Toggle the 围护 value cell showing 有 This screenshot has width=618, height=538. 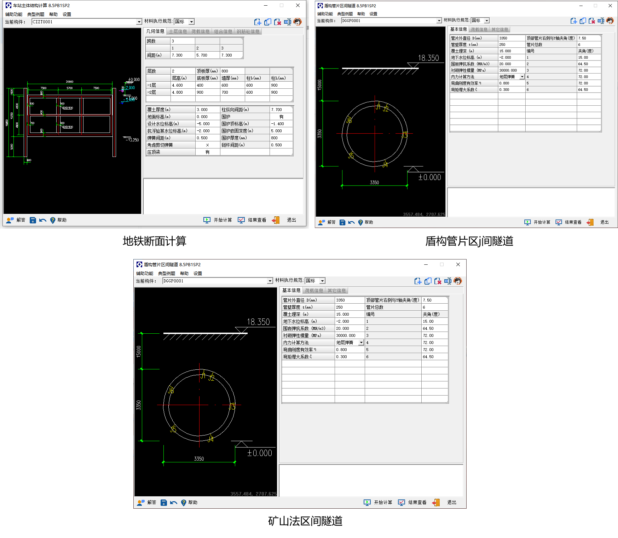281,117
